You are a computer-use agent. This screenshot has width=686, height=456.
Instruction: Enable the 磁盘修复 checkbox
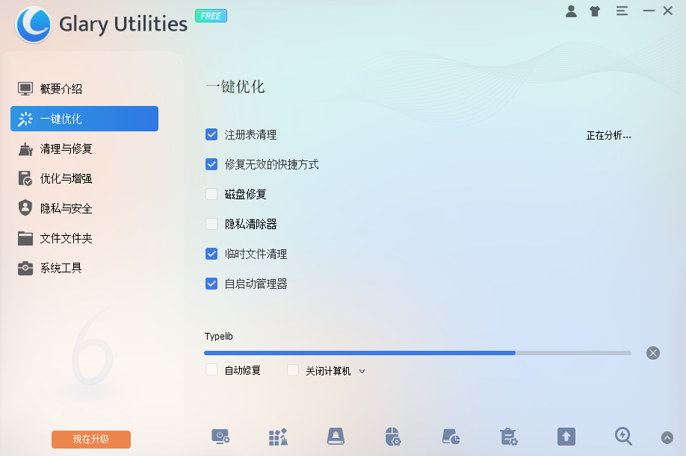point(211,194)
